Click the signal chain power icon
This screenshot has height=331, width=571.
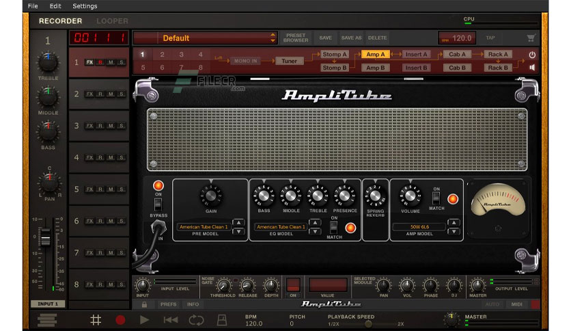pyautogui.click(x=532, y=55)
